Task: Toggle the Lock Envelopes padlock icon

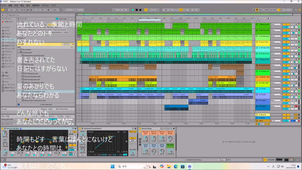Action: pyautogui.click(x=268, y=18)
